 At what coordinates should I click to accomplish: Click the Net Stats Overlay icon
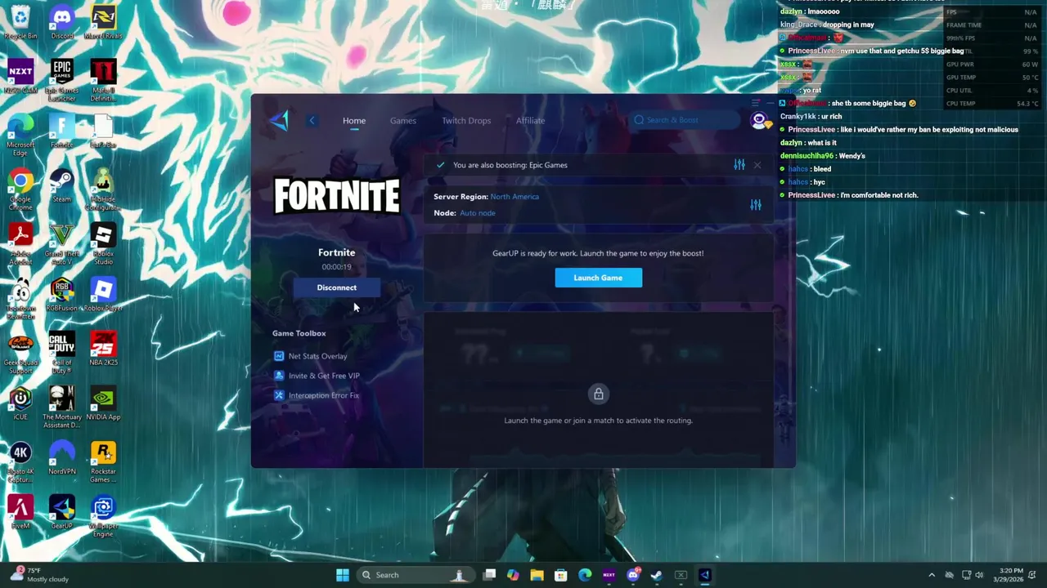click(279, 356)
